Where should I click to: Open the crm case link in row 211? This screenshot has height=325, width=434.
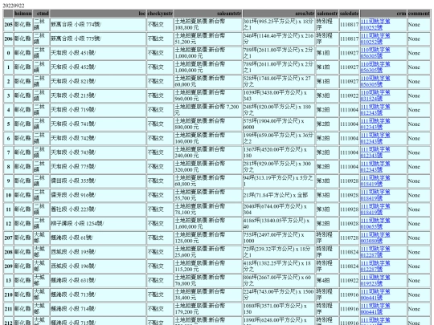point(375,309)
